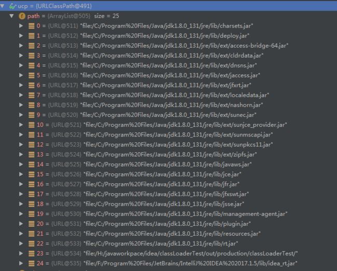Click array element icon of nashorn.jar row
The height and width of the screenshot is (271, 337).
tap(32, 105)
